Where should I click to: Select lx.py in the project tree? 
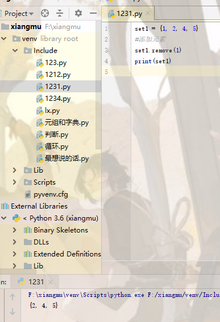(52, 111)
